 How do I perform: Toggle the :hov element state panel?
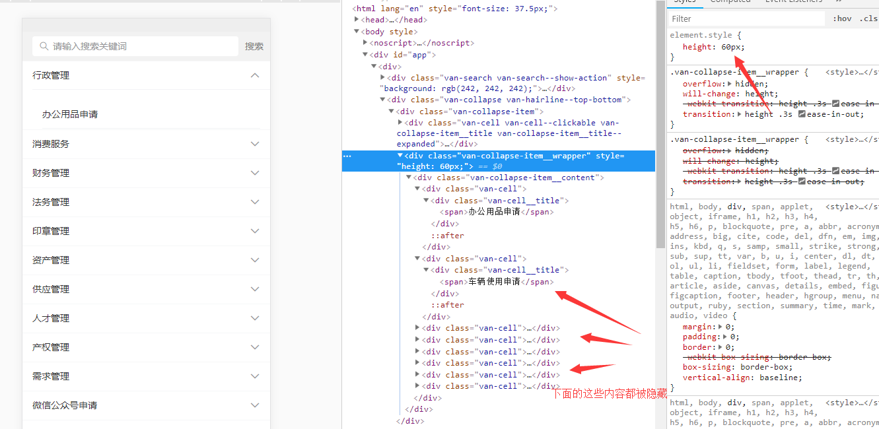click(842, 18)
